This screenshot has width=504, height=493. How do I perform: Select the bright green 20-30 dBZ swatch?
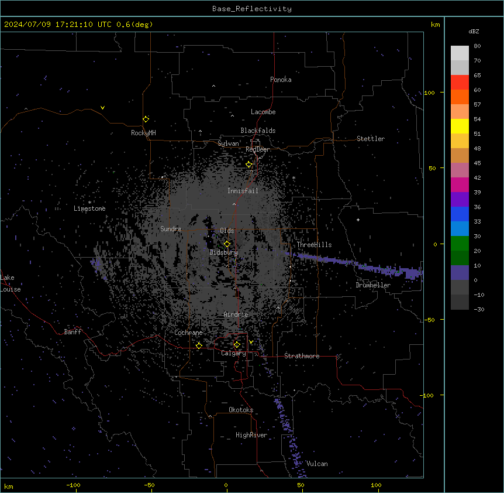click(460, 244)
